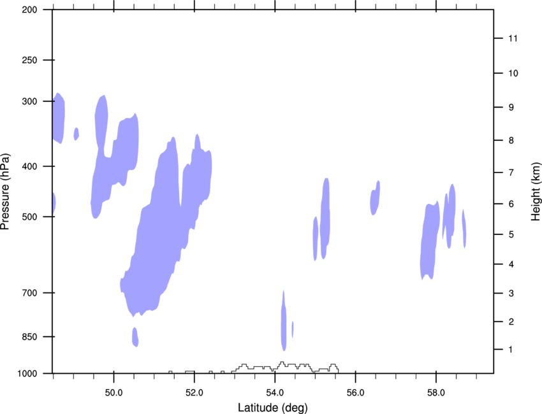Click the 56.0 latitude label

point(355,393)
